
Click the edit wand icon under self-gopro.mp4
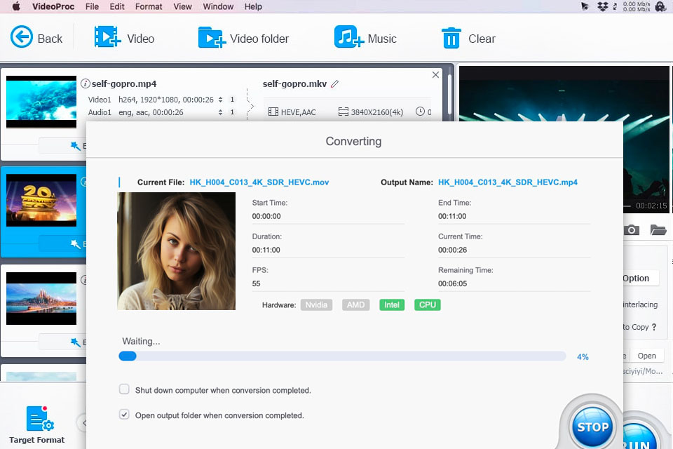pyautogui.click(x=75, y=146)
